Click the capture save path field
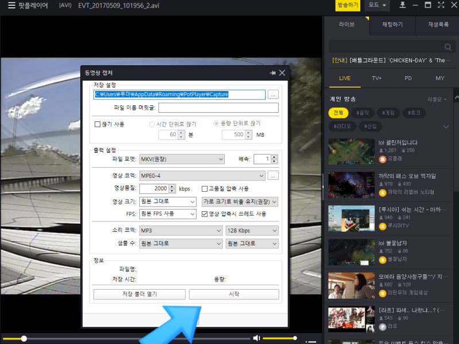459x344 pixels. (180, 94)
